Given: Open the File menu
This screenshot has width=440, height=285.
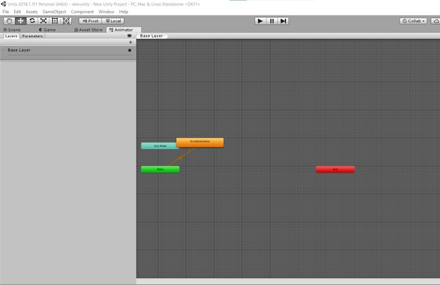Looking at the screenshot, I should tap(5, 12).
